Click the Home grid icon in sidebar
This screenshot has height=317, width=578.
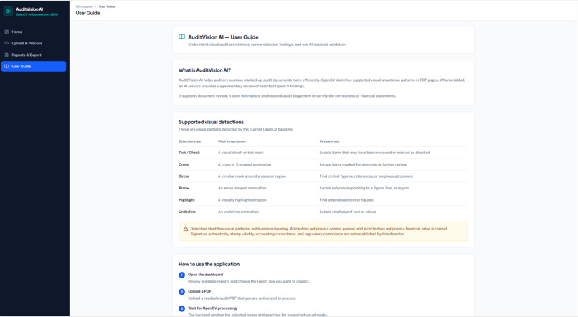pos(6,32)
